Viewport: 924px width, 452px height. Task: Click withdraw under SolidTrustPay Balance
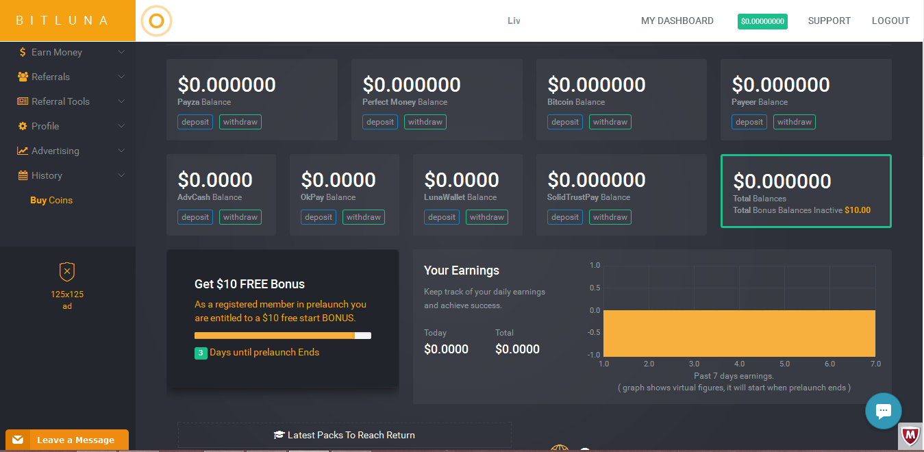coord(610,217)
